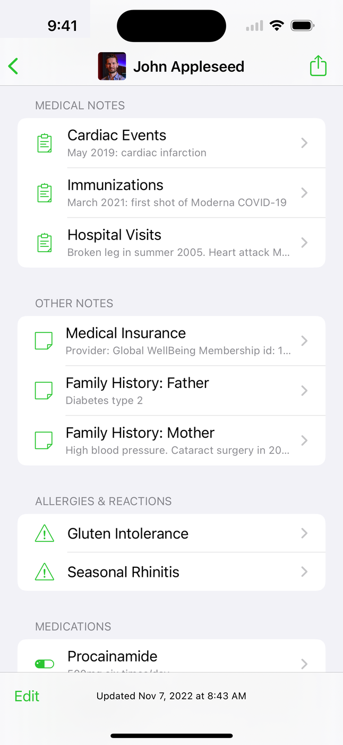Tap the green back arrow icon
The height and width of the screenshot is (745, 343).
[x=14, y=67]
